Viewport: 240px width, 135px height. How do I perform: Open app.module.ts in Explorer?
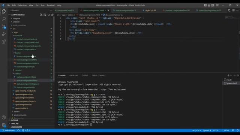[x=22, y=108]
